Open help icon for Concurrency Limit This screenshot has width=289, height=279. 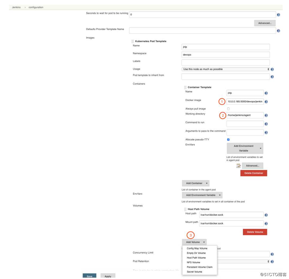(272, 254)
